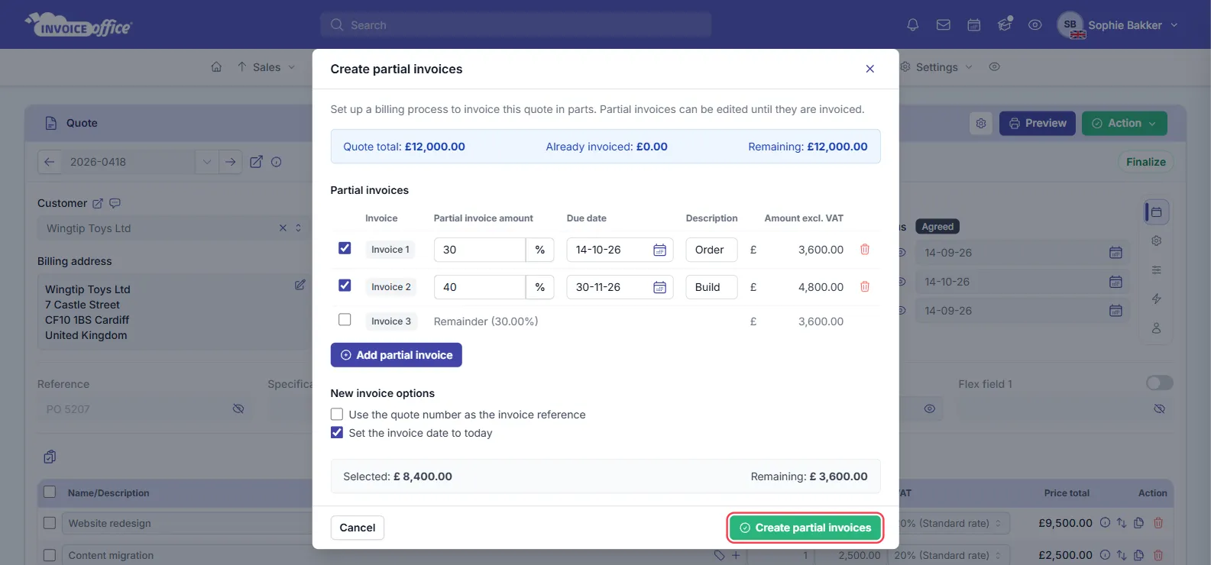Click the copy lines icon above table

point(50,457)
